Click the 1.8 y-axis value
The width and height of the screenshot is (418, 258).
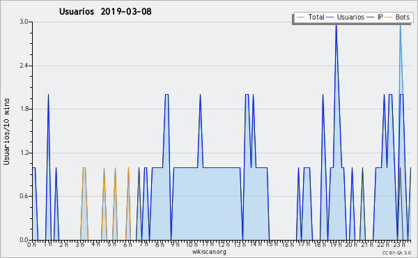pos(24,109)
